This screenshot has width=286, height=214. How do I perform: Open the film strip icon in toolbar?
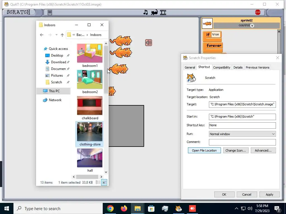pyautogui.click(x=163, y=12)
